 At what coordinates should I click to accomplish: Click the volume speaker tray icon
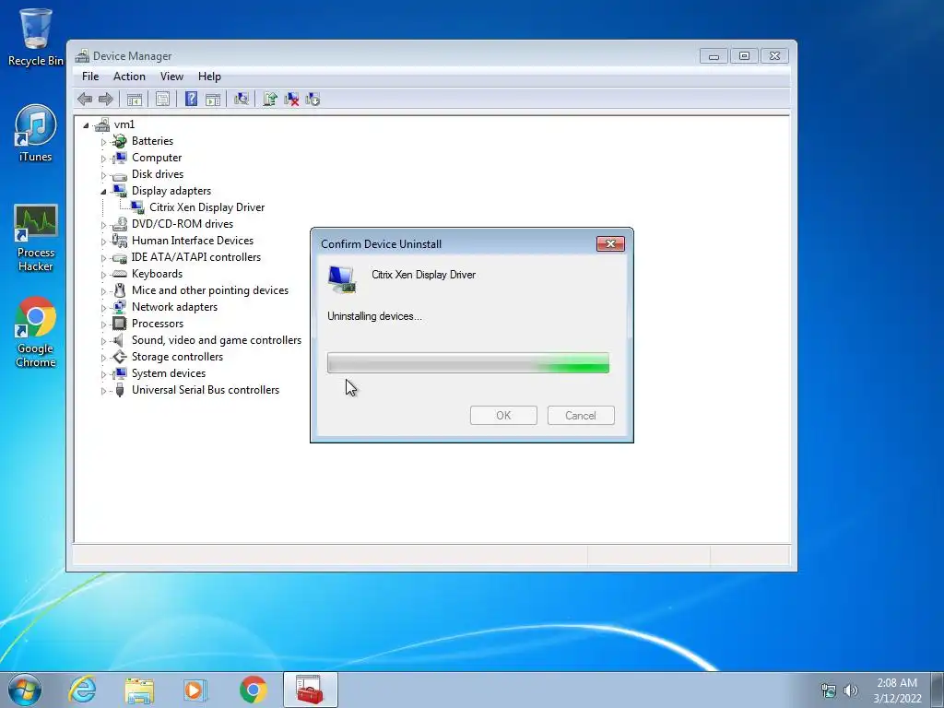click(851, 690)
